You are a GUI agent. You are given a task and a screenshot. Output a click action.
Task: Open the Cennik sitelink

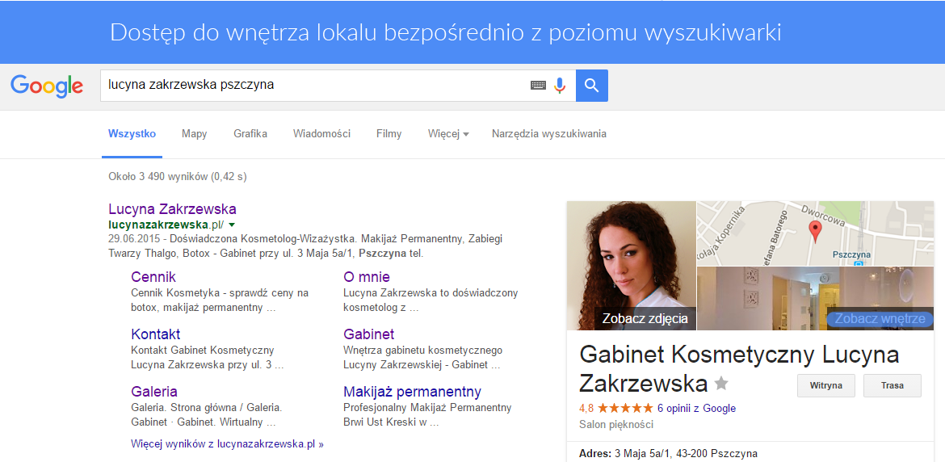[153, 277]
